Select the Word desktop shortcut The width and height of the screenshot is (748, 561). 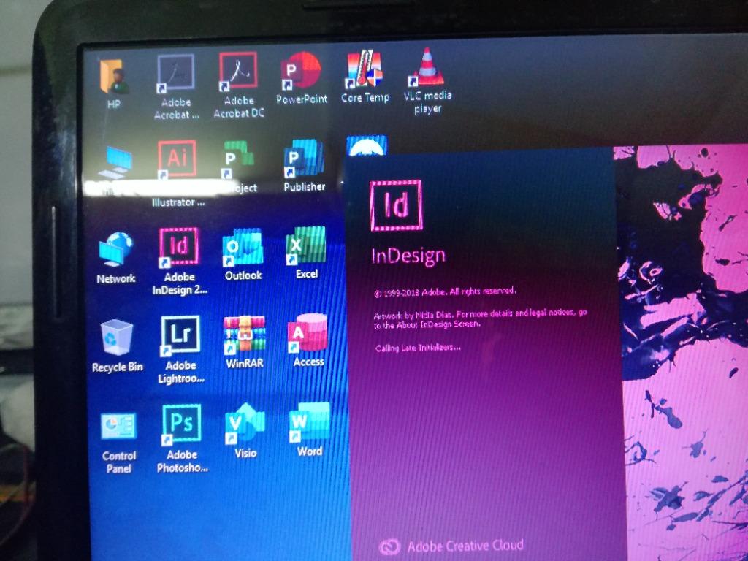pos(309,424)
